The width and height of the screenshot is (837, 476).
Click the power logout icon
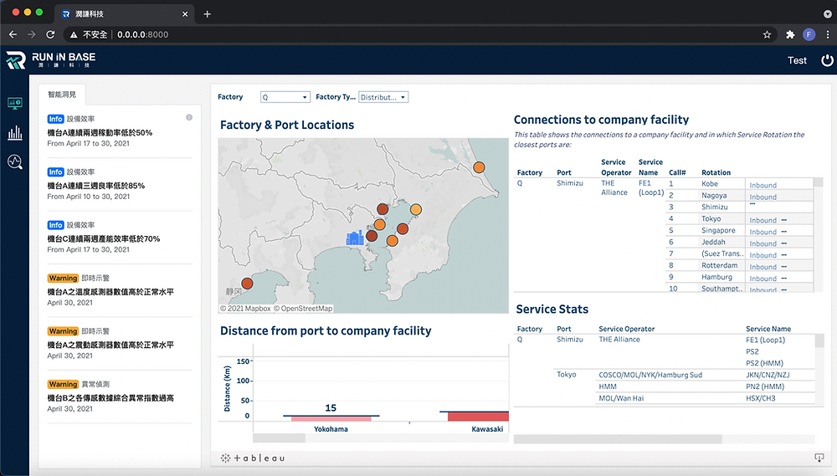[x=827, y=60]
